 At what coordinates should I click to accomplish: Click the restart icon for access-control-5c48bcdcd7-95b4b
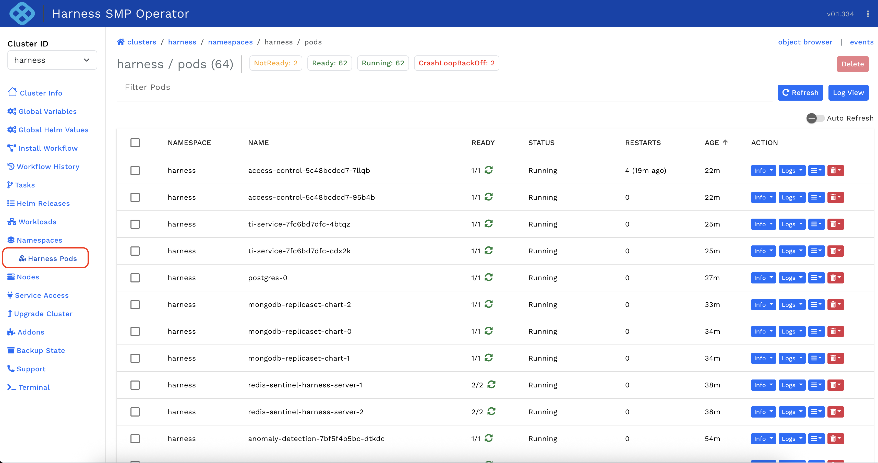[x=489, y=197]
